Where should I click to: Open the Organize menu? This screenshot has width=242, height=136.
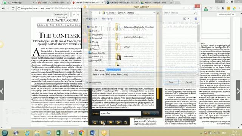point(92,19)
